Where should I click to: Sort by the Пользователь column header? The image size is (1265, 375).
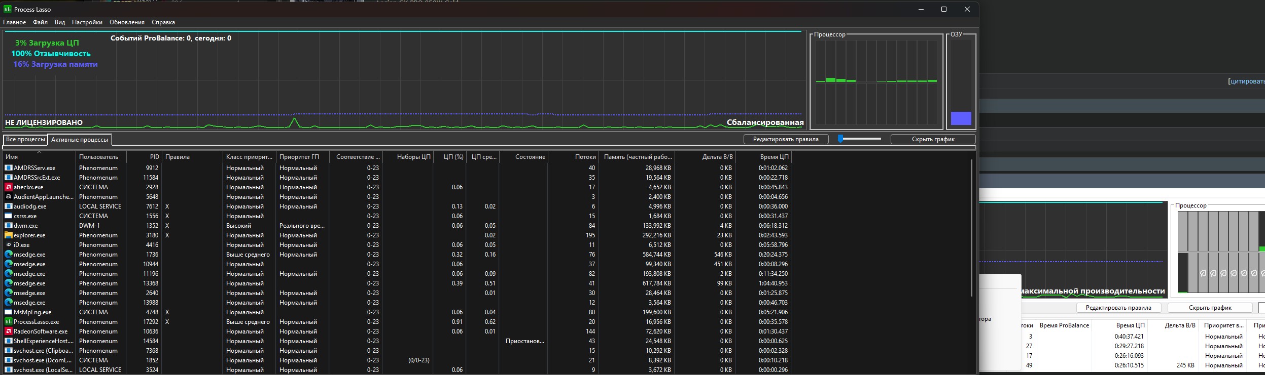[x=101, y=157]
